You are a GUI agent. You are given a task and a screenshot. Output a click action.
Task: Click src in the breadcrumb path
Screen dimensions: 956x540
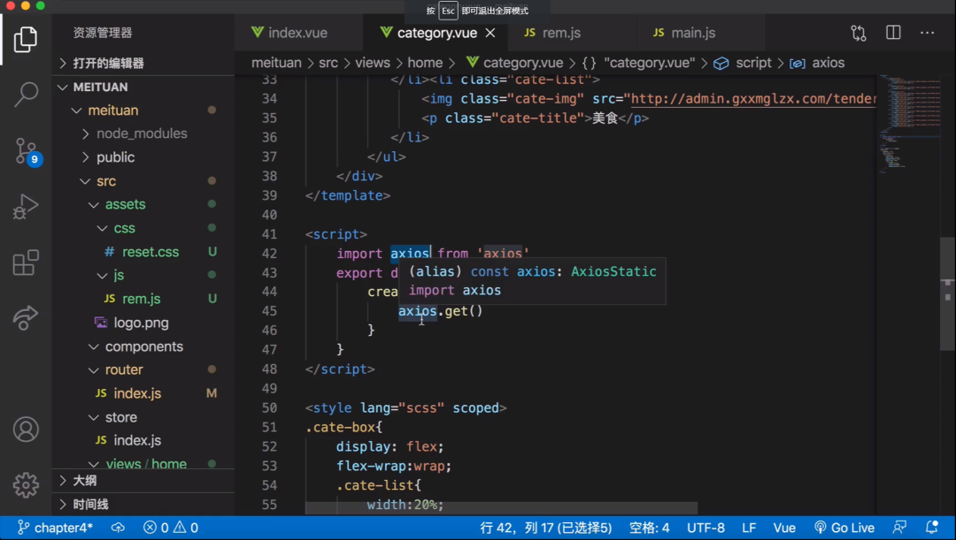[328, 63]
